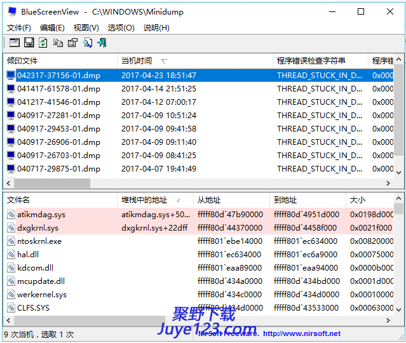This screenshot has width=406, height=343.
Task: Select the 040917-26906-01.dmp dump file
Action: tap(59, 142)
